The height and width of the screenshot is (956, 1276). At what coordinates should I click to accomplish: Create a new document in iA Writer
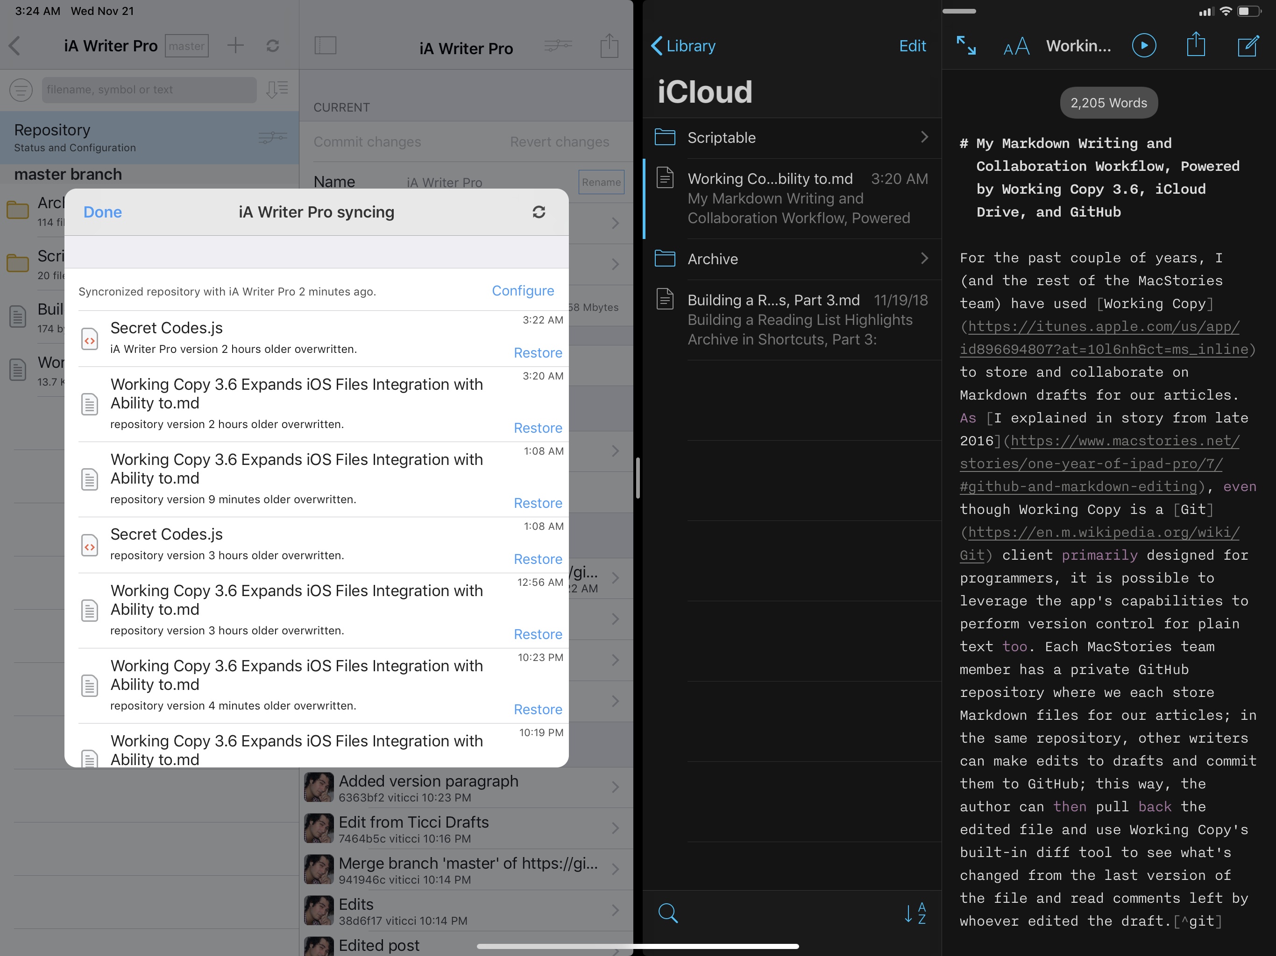[1248, 46]
